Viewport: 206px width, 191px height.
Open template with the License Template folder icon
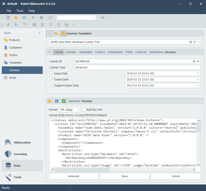(x=56, y=33)
